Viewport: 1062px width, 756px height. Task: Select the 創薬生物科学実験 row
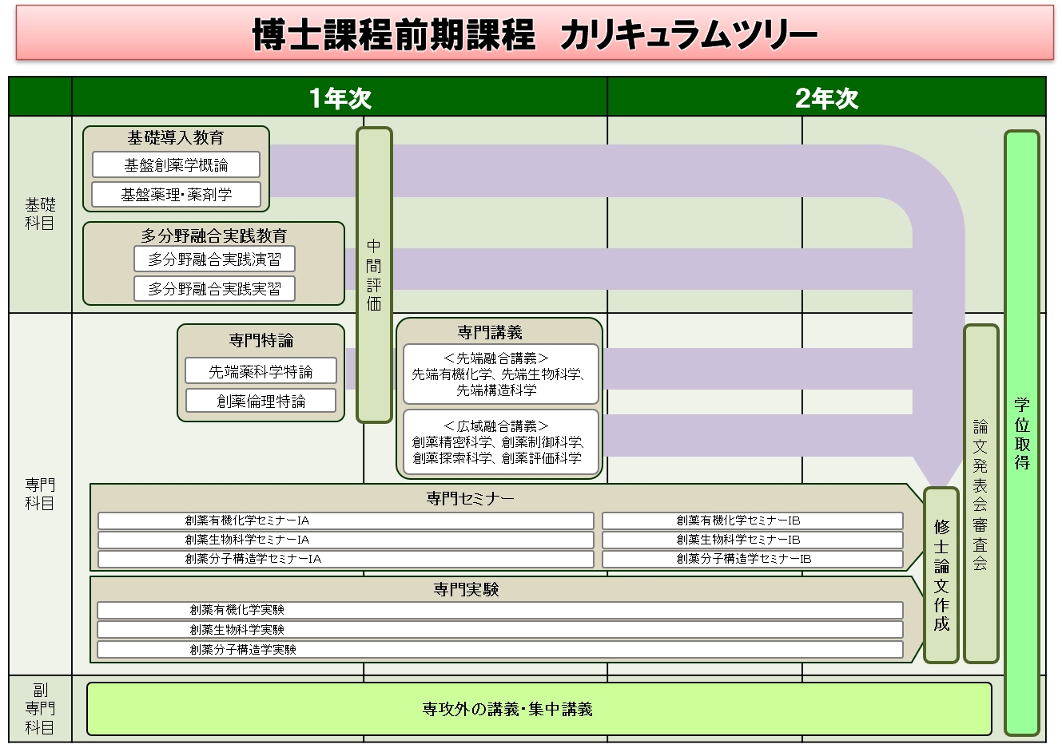500,630
